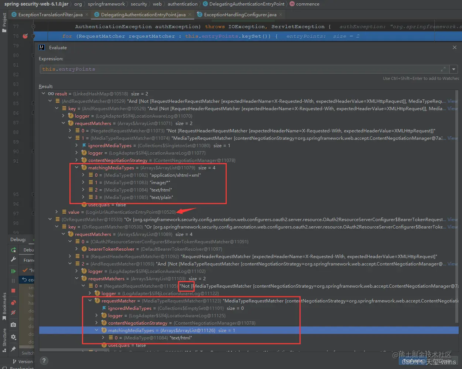Click the authentication breadcrumb
The image size is (462, 369).
[x=182, y=4]
